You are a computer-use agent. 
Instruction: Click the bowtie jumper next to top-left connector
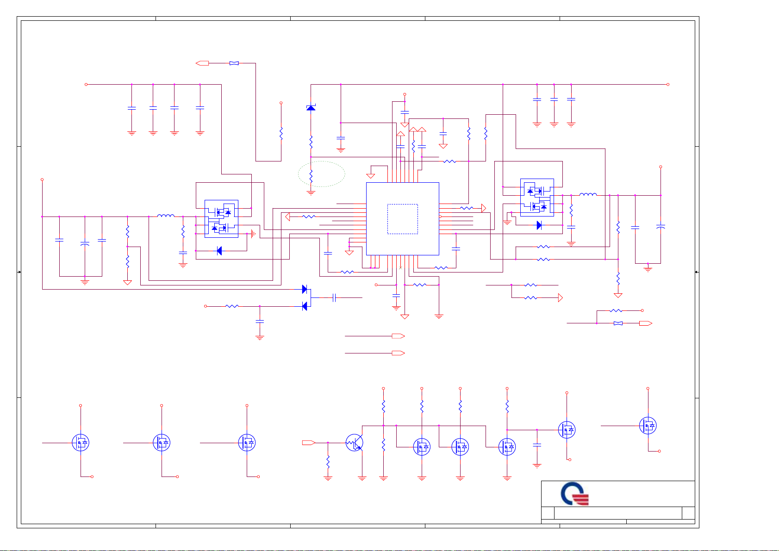(234, 63)
